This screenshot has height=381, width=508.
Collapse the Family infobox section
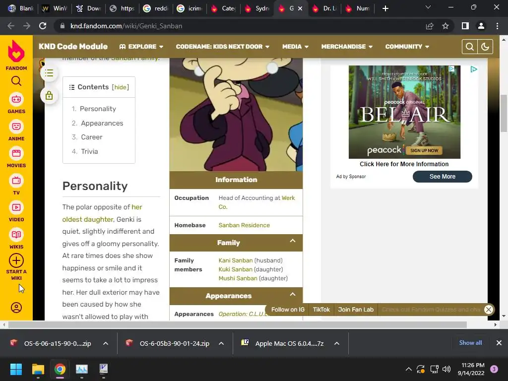[x=293, y=241]
